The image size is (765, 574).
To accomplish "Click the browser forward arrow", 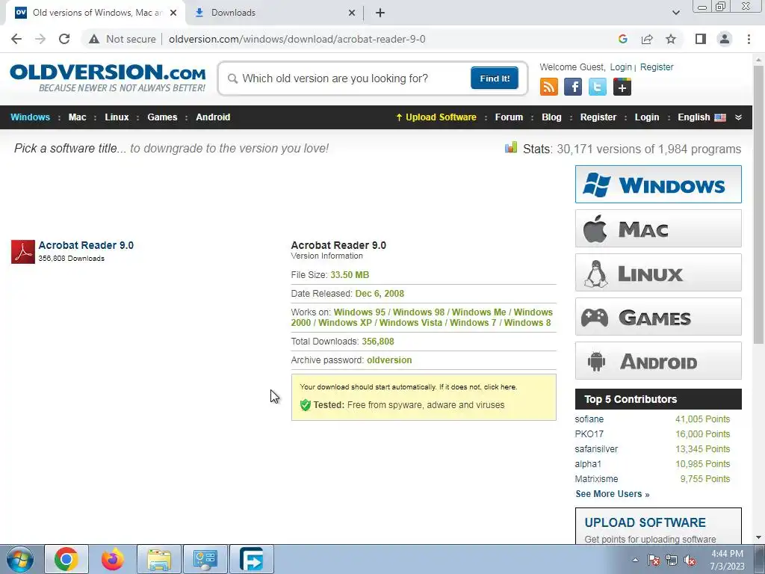I will pyautogui.click(x=40, y=39).
